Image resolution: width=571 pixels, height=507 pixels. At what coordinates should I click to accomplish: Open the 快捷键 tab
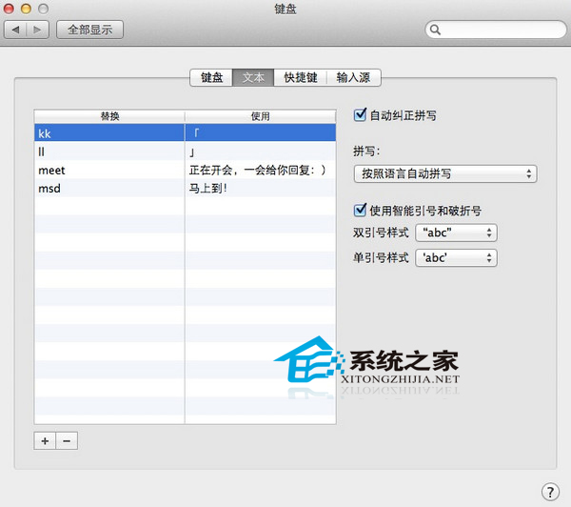pyautogui.click(x=301, y=77)
